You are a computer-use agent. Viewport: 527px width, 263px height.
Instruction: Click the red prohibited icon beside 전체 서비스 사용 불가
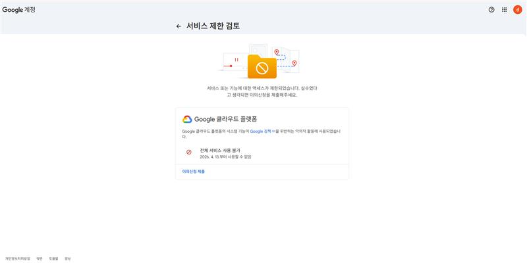189,153
